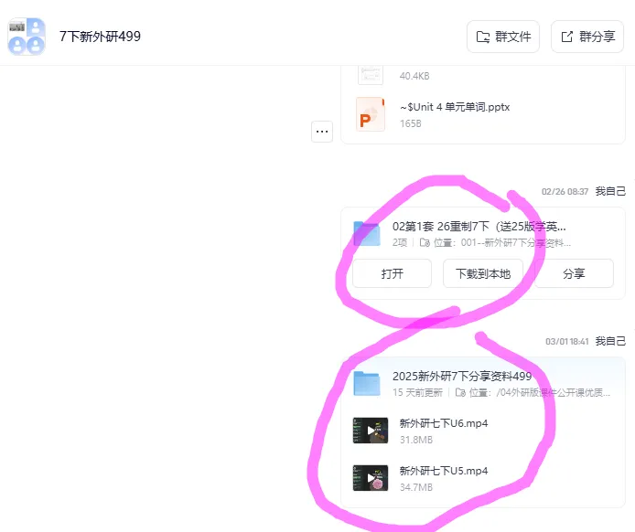Open the ~$Unit 4 单元单词.pptx file
635x532 pixels.
(455, 107)
